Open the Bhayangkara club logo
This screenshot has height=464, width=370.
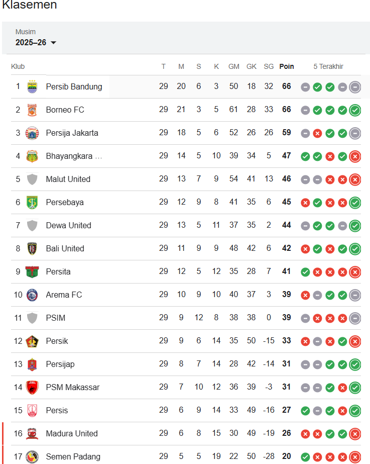(32, 156)
